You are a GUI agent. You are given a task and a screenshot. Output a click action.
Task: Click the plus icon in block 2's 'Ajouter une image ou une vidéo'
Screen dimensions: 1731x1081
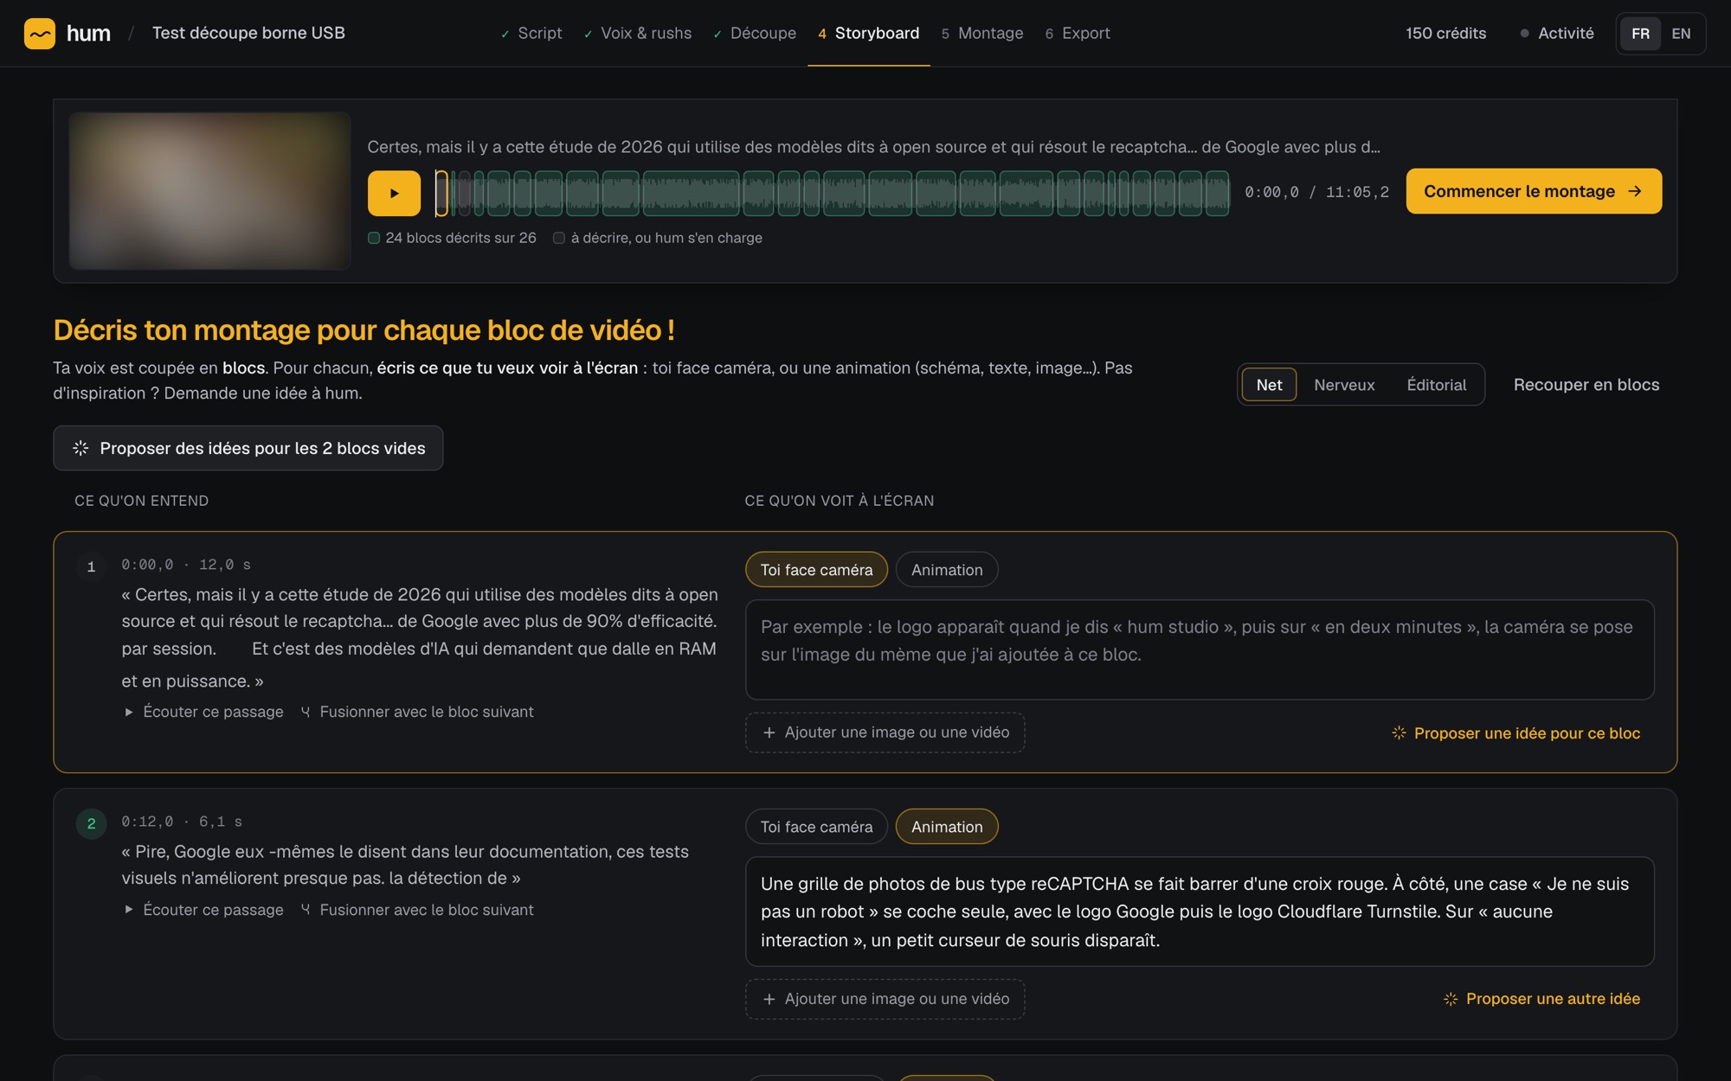pyautogui.click(x=769, y=999)
